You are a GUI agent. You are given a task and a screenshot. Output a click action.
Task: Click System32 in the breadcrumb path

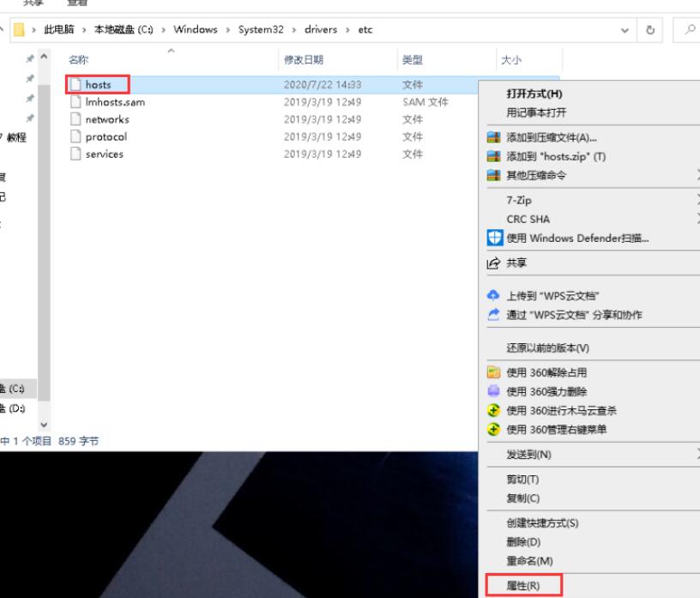261,29
